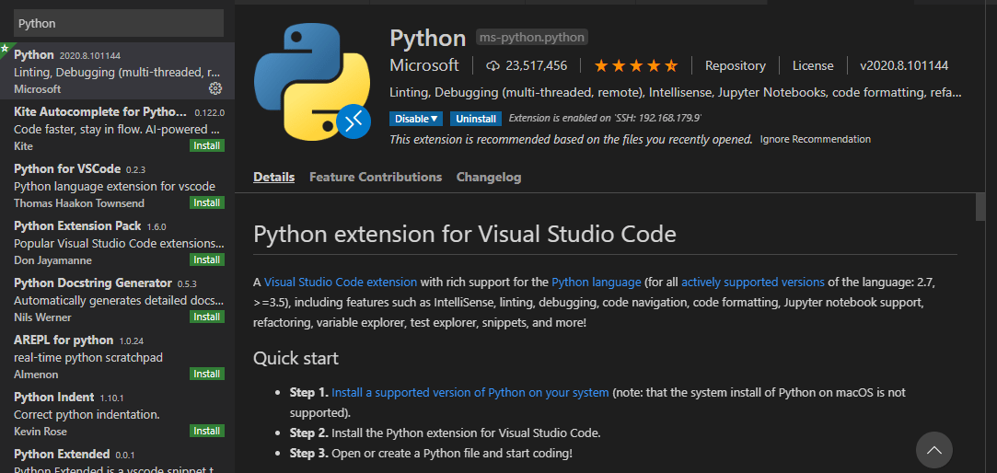This screenshot has height=473, width=997.
Task: Click the Python extension title heading
Action: point(428,38)
